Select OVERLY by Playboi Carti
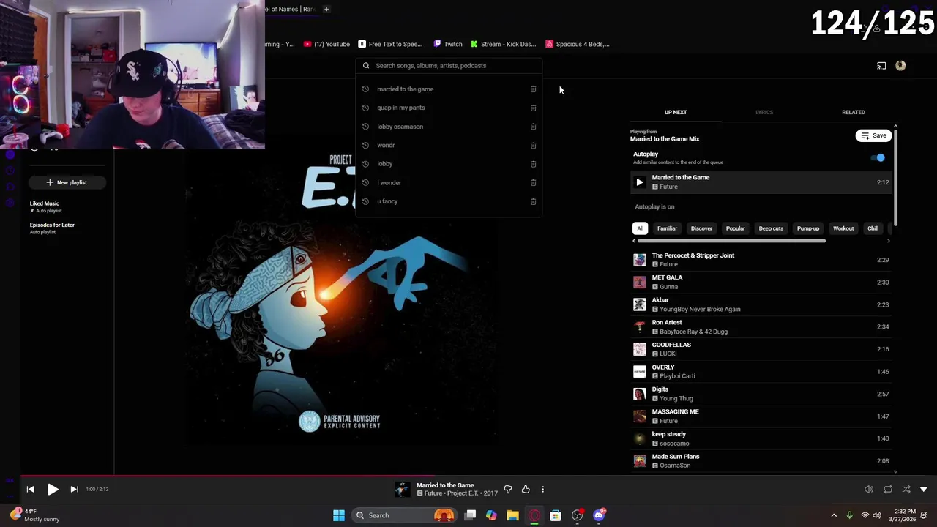This screenshot has height=527, width=937. click(761, 371)
